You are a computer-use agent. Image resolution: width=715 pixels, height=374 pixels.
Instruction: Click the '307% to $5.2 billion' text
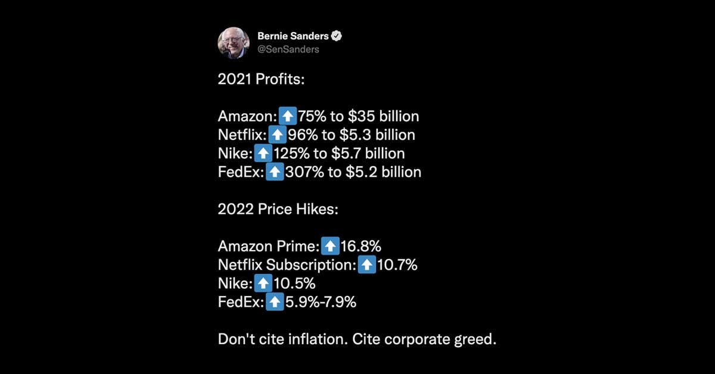(x=353, y=172)
